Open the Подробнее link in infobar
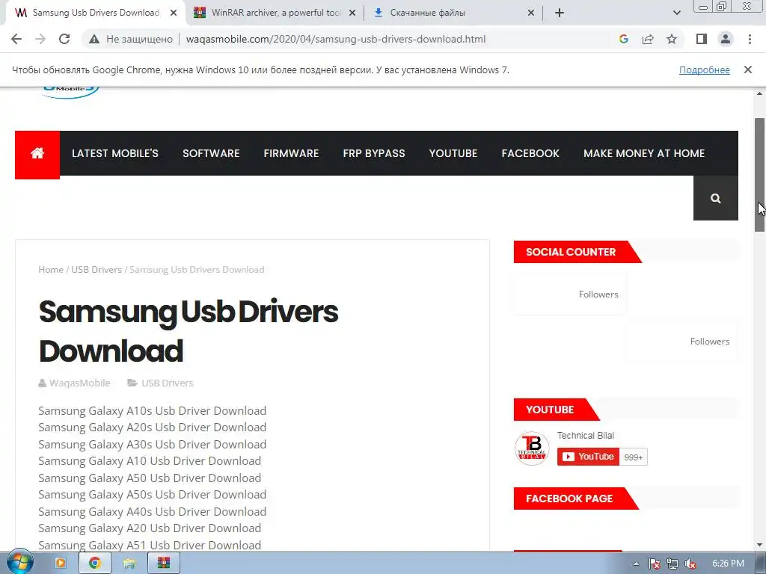Viewport: 766px width, 574px height. (704, 70)
